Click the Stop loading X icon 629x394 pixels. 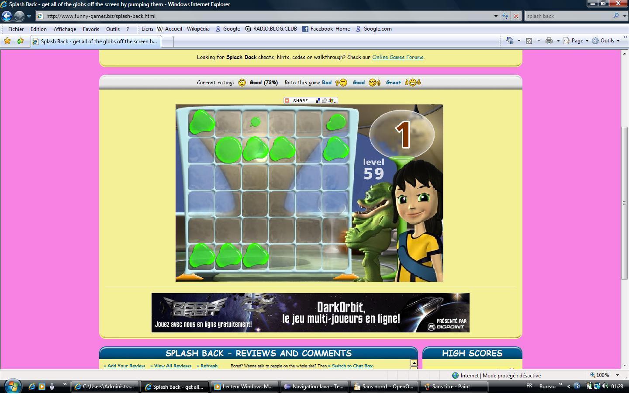tap(516, 16)
